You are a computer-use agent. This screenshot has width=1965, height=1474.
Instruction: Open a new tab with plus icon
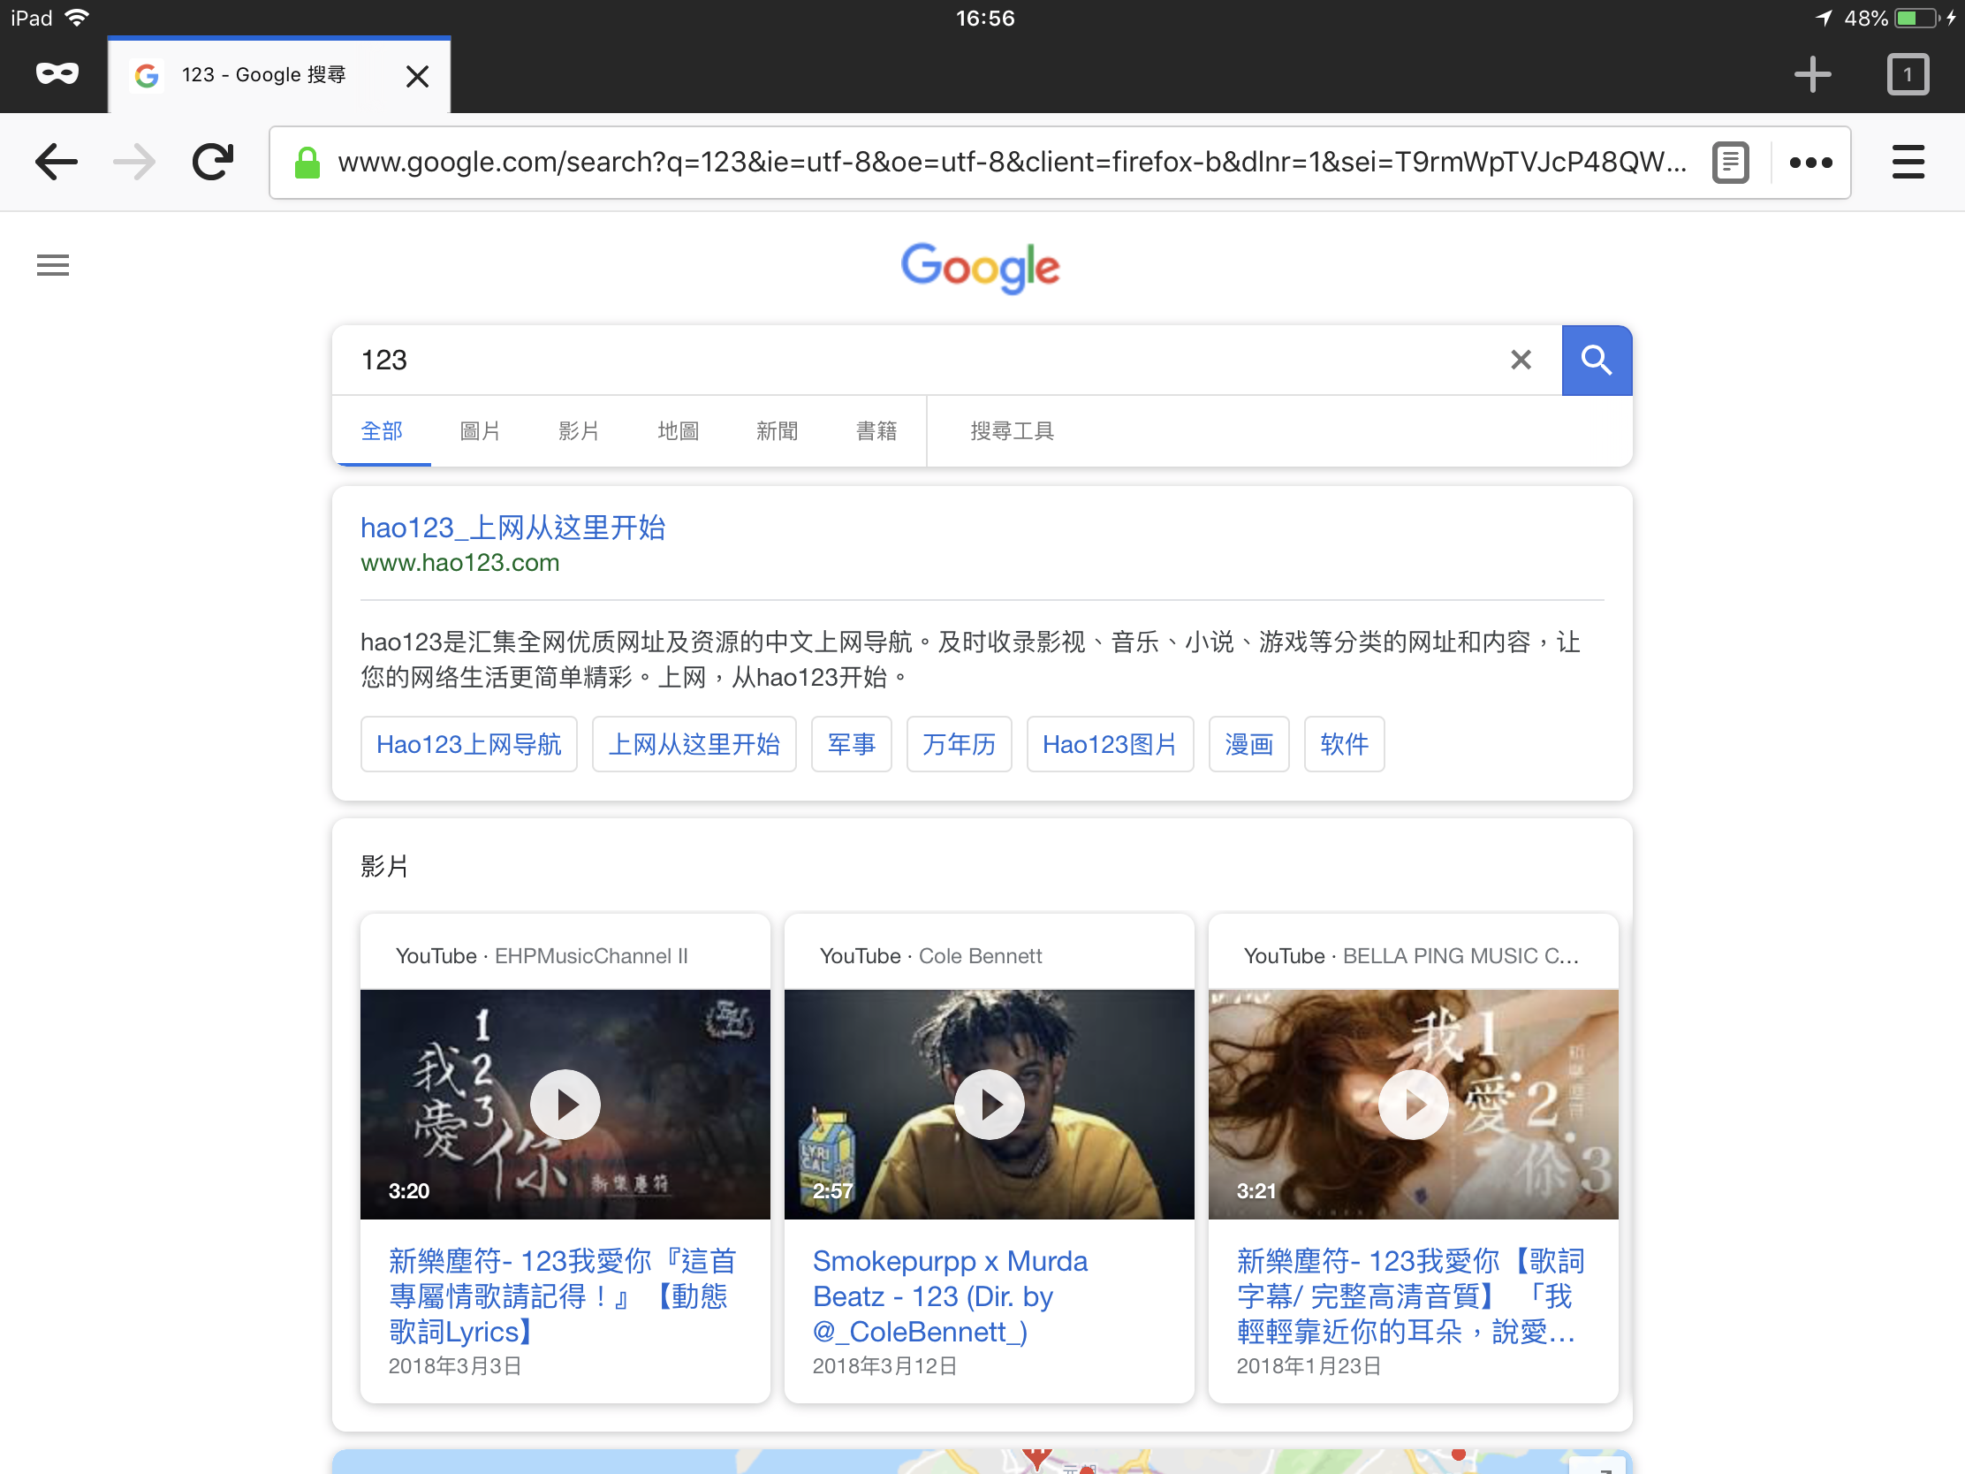[1812, 73]
